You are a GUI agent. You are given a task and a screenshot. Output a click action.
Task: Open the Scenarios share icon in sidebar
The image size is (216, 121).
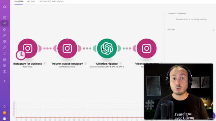click(4, 23)
